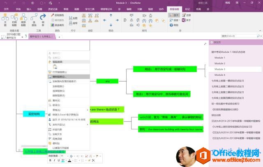Apply bold from the mini toolbar

(x=50, y=160)
